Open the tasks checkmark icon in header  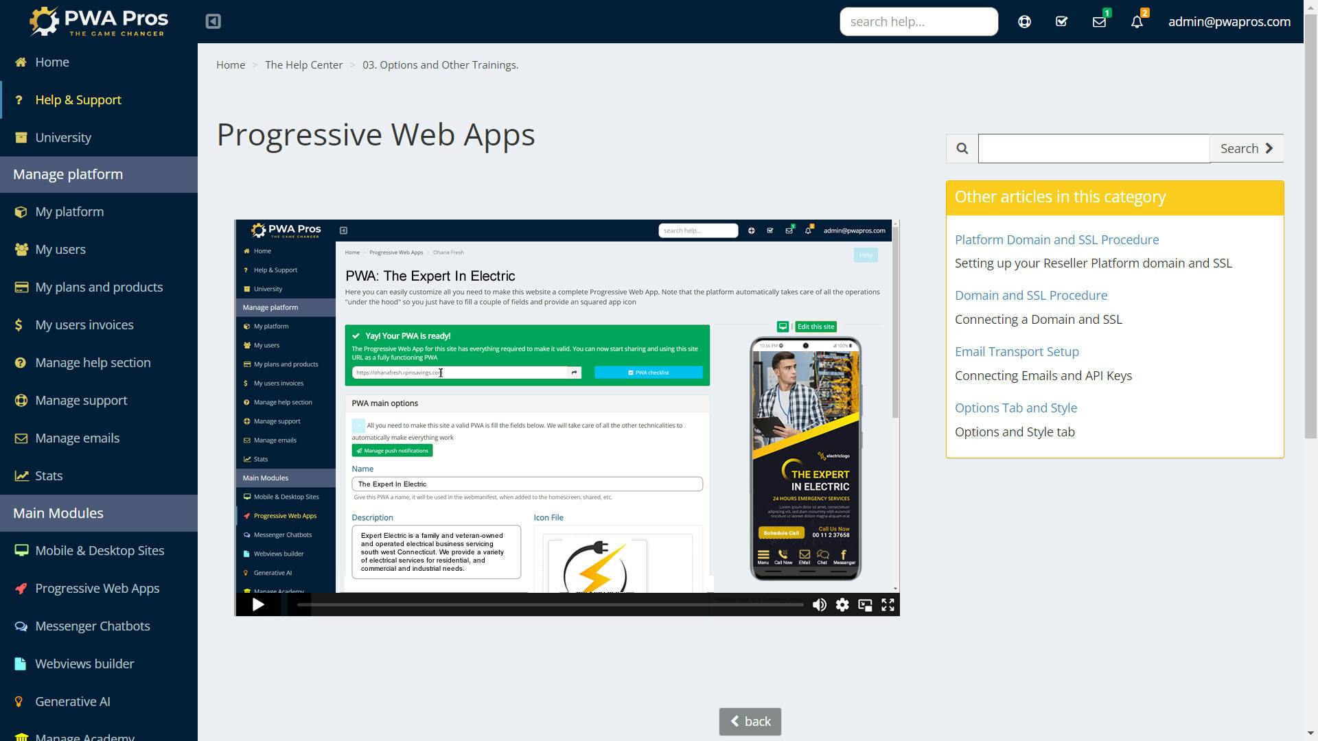click(1061, 22)
